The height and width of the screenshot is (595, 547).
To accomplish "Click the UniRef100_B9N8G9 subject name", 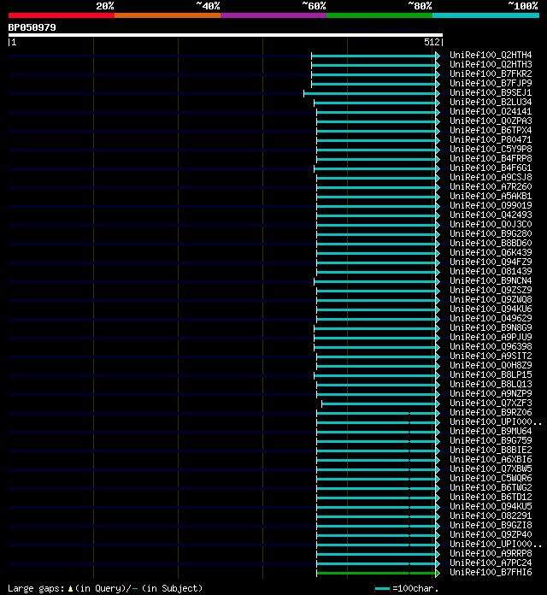I will pyautogui.click(x=491, y=327).
